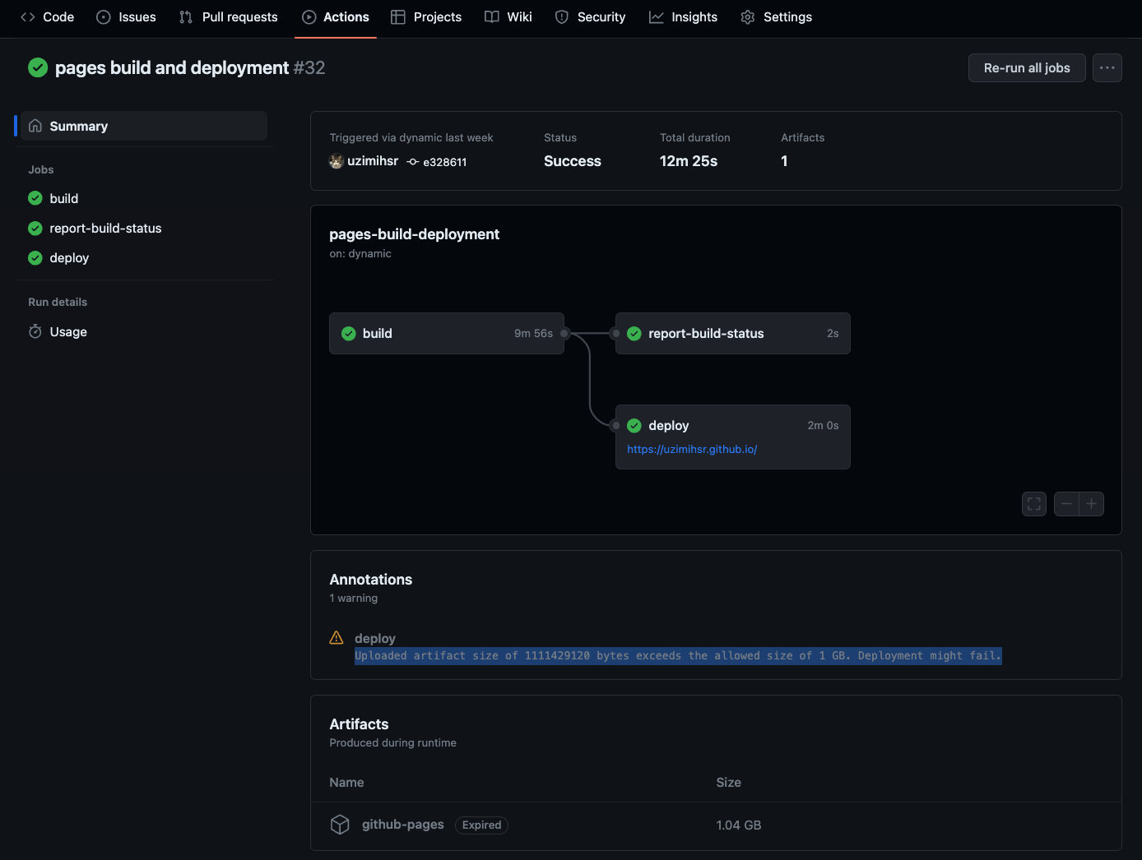
Task: Click green check on deploy graph node
Action: (634, 425)
